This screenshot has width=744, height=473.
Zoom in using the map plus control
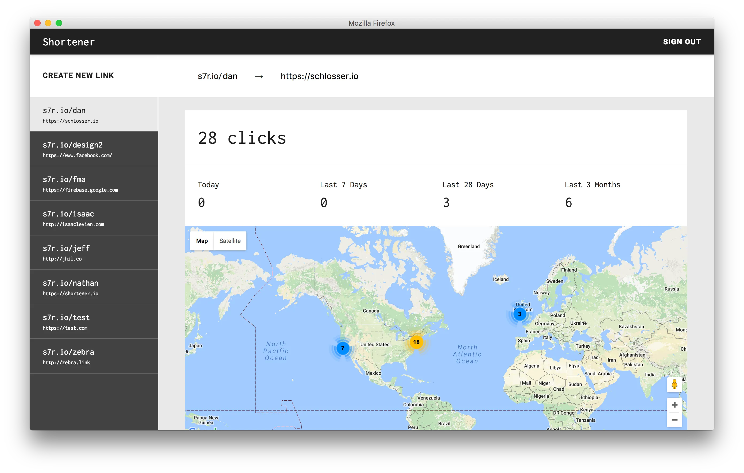tap(675, 404)
